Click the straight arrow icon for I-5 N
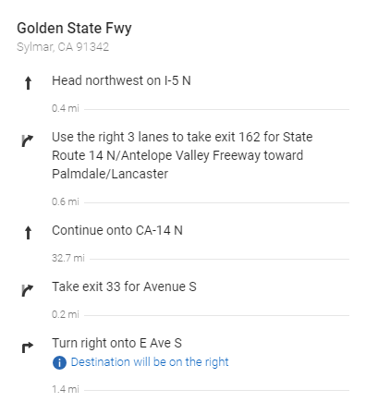366x402 pixels. pyautogui.click(x=28, y=83)
